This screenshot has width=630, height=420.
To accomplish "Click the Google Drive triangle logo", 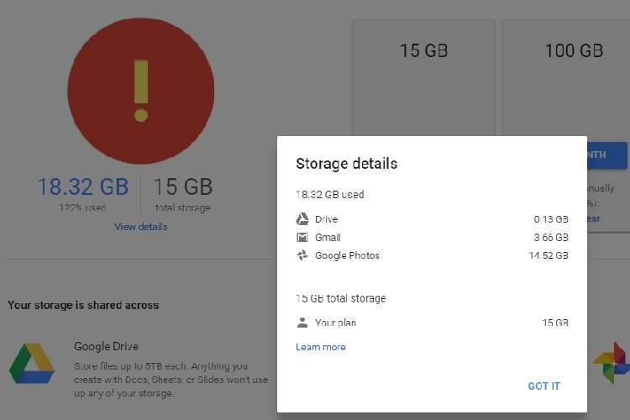I will point(32,364).
